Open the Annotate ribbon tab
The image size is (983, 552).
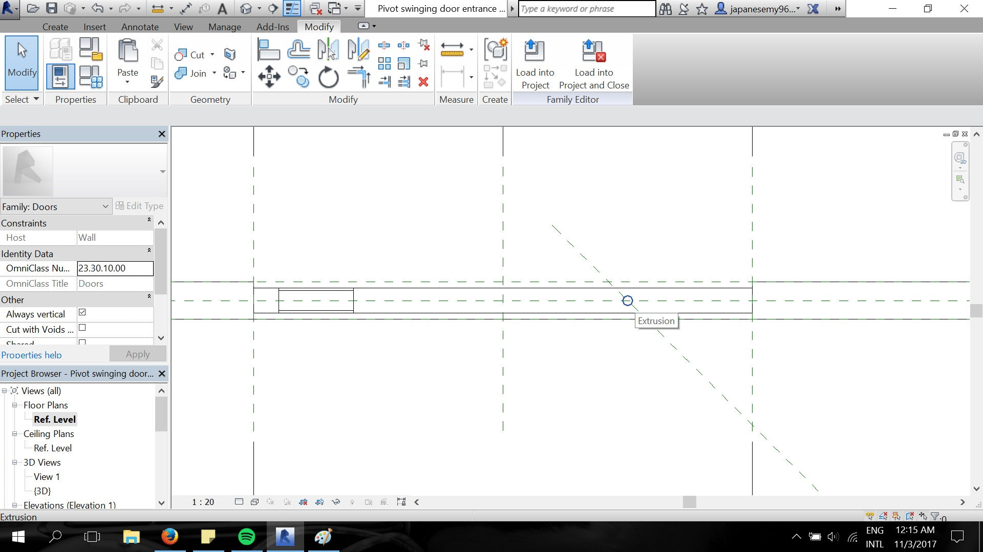pyautogui.click(x=140, y=27)
